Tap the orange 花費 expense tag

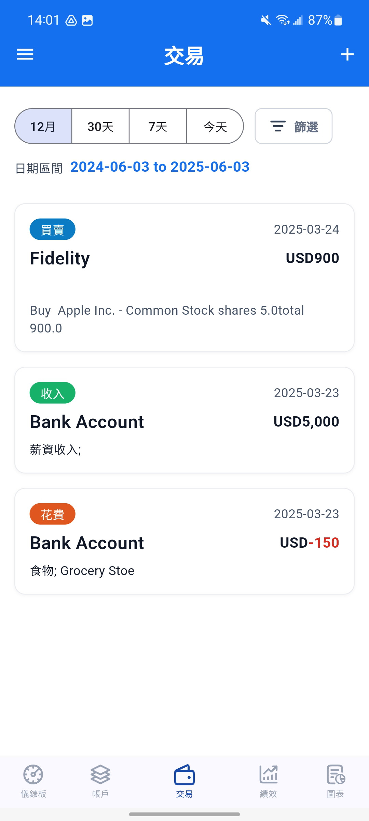pyautogui.click(x=53, y=514)
